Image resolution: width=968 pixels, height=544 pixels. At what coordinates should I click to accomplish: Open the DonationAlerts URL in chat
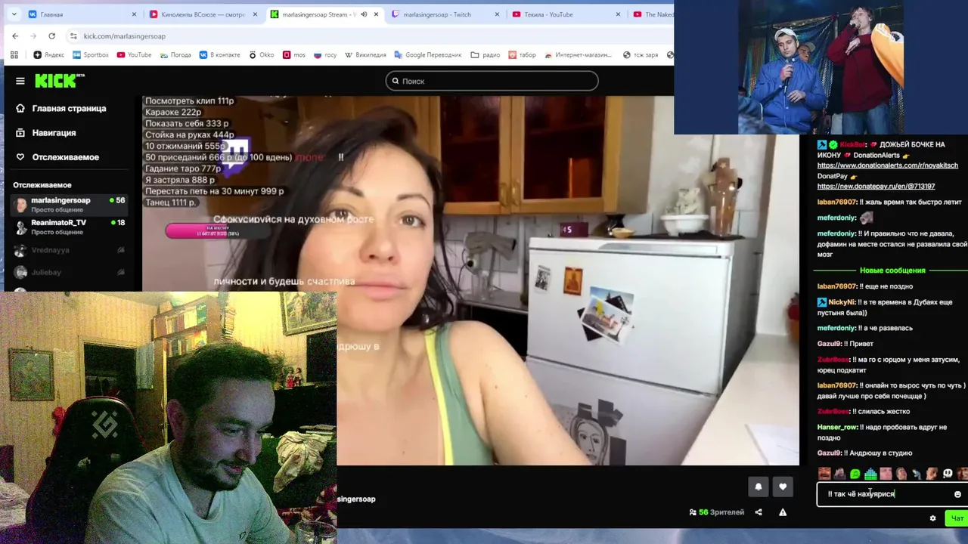point(887,165)
